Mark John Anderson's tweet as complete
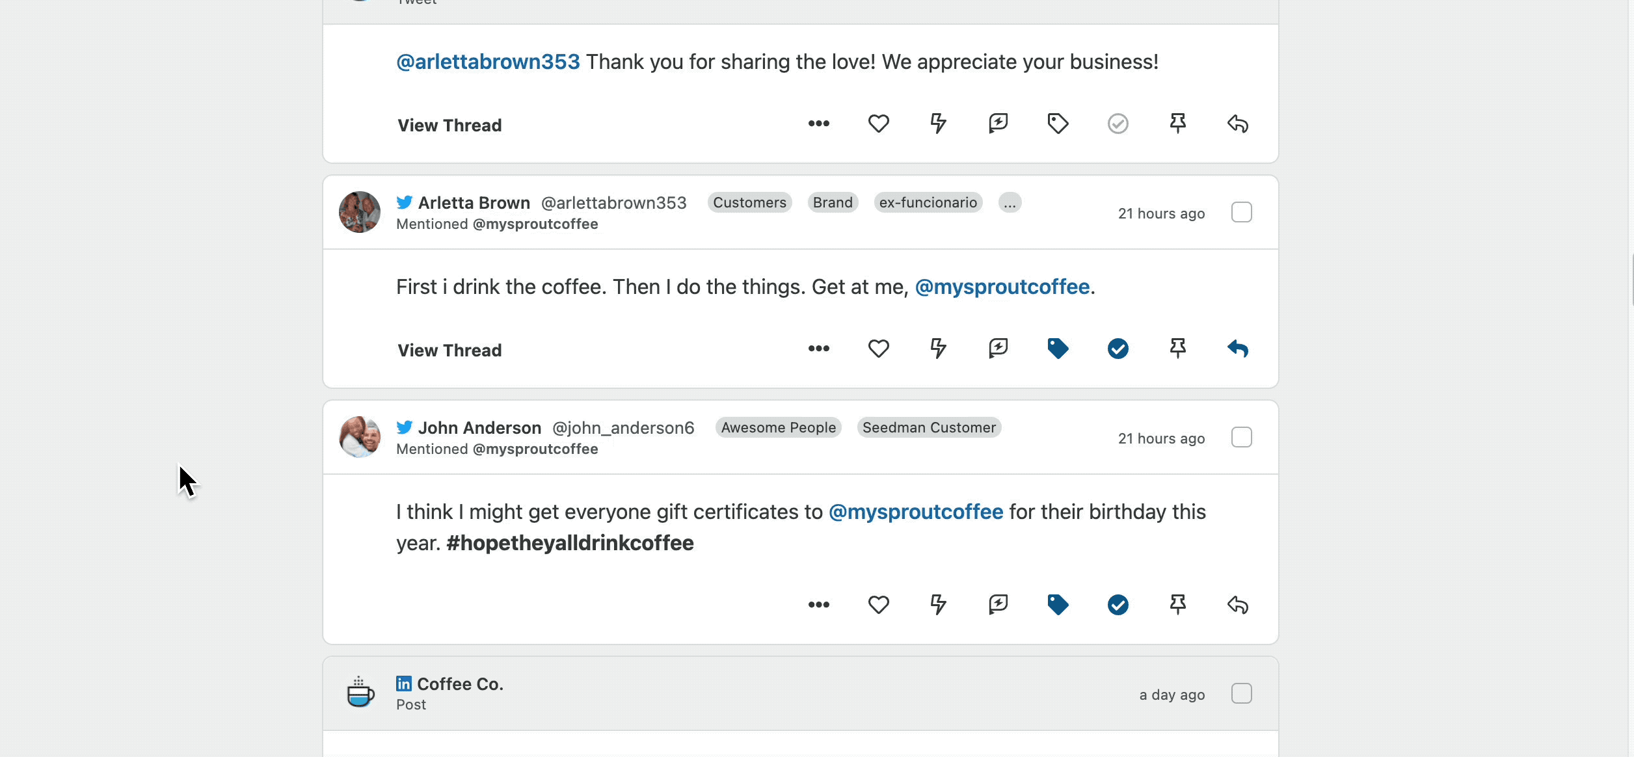 pos(1118,605)
